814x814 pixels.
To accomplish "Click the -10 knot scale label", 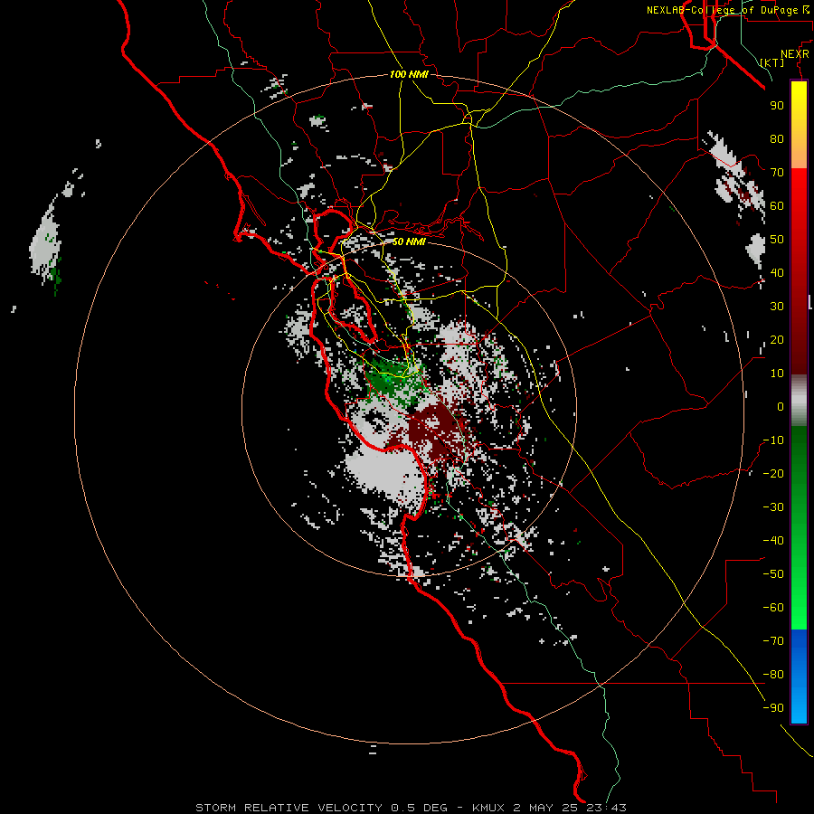I will click(x=773, y=440).
